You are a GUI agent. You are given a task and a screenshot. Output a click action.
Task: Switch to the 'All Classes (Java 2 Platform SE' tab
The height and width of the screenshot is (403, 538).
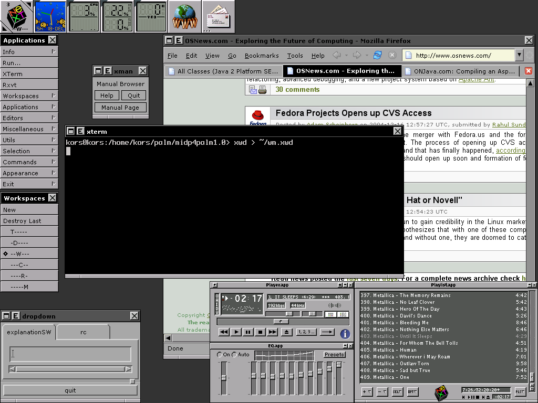223,71
